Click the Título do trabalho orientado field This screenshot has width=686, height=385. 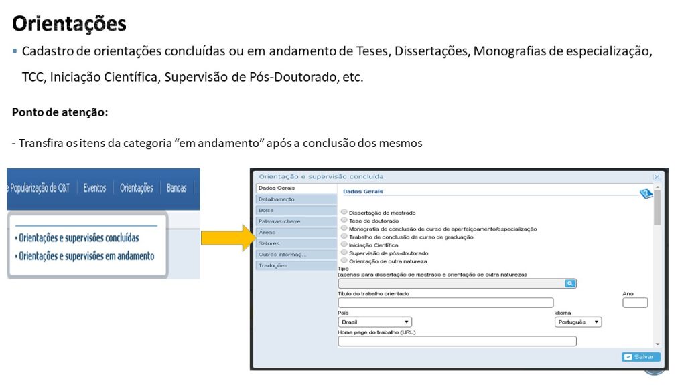pos(445,303)
